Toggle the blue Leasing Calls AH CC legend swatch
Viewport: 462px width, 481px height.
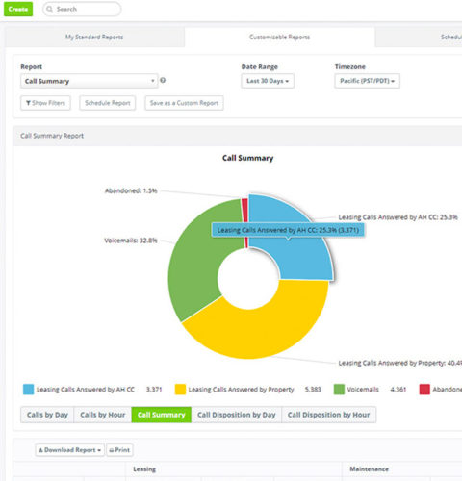(28, 390)
